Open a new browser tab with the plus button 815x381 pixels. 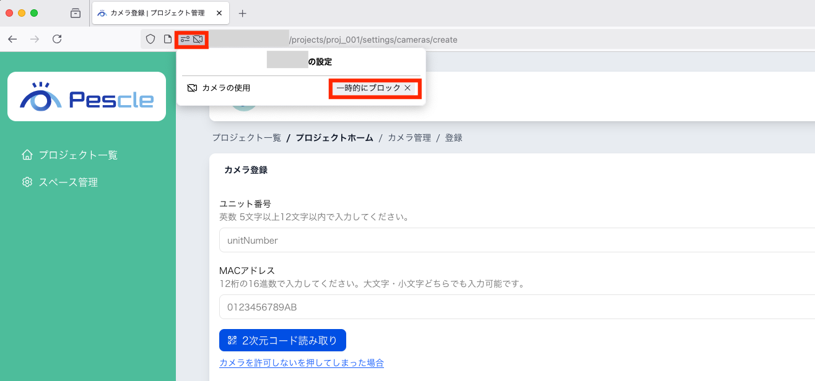(x=242, y=13)
